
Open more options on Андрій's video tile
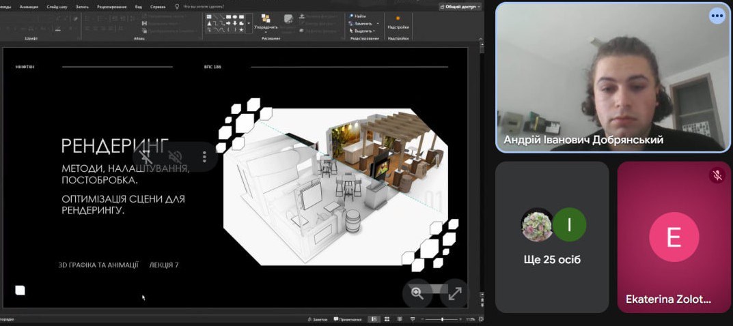pyautogui.click(x=717, y=15)
